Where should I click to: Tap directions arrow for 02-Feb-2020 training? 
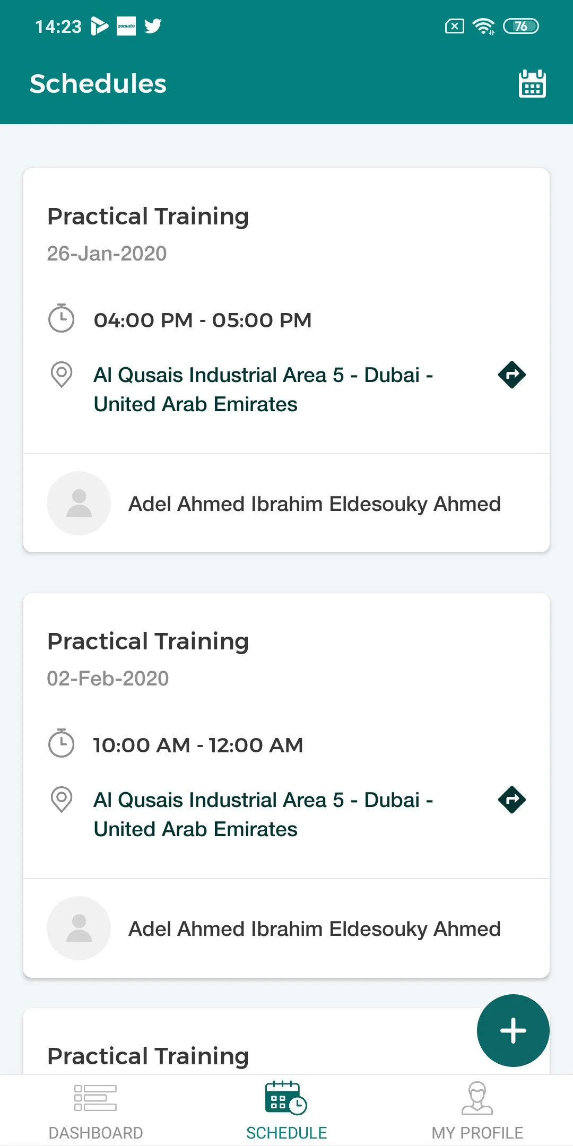pyautogui.click(x=512, y=800)
